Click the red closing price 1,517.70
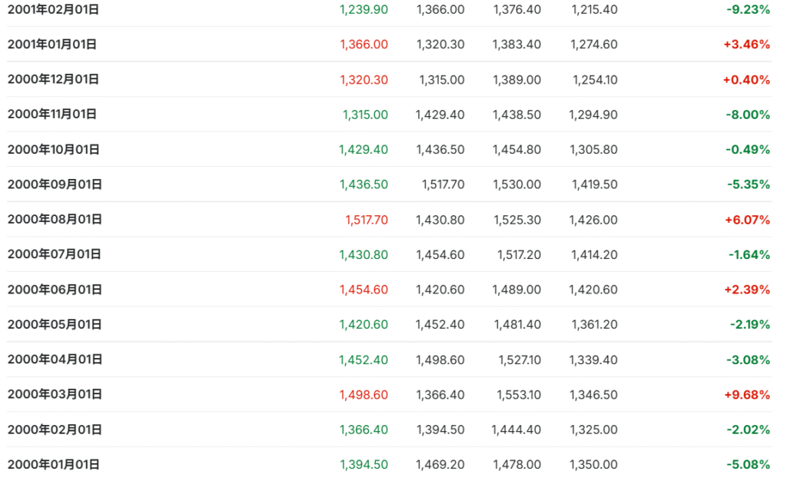The height and width of the screenshot is (481, 787). tap(367, 220)
